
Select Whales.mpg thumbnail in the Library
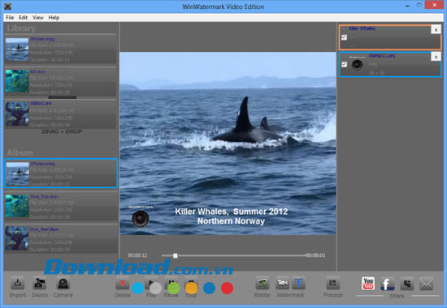click(x=17, y=49)
